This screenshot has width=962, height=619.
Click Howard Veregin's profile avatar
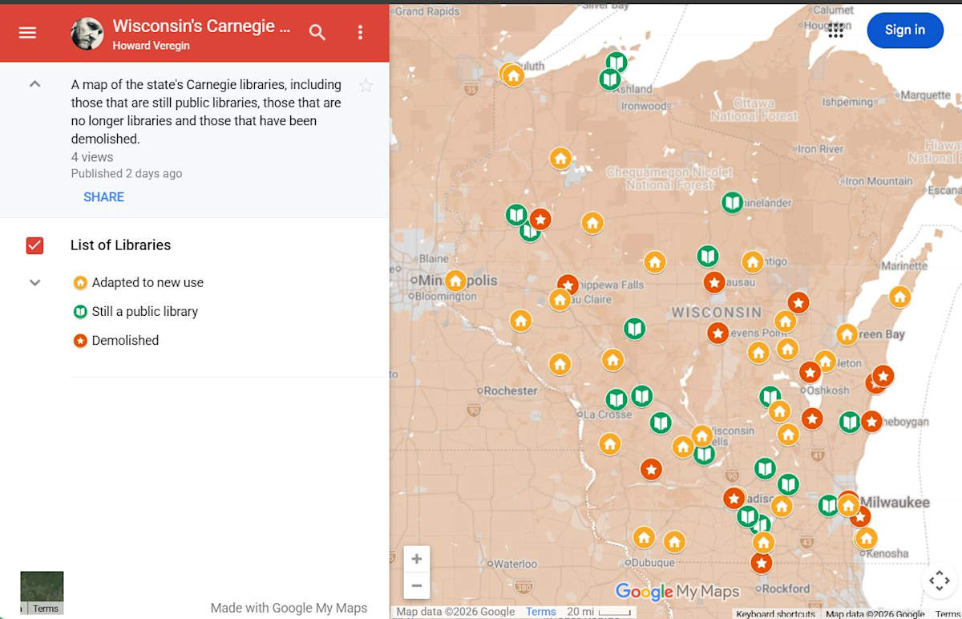pos(87,34)
